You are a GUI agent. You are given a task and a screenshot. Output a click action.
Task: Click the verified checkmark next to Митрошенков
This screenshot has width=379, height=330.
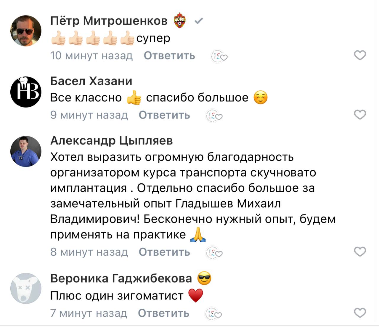(199, 21)
